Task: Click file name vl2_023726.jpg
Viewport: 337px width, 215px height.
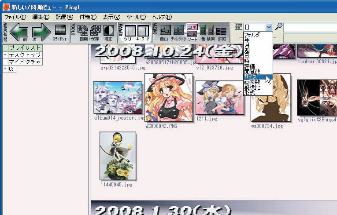Action: (x=215, y=68)
